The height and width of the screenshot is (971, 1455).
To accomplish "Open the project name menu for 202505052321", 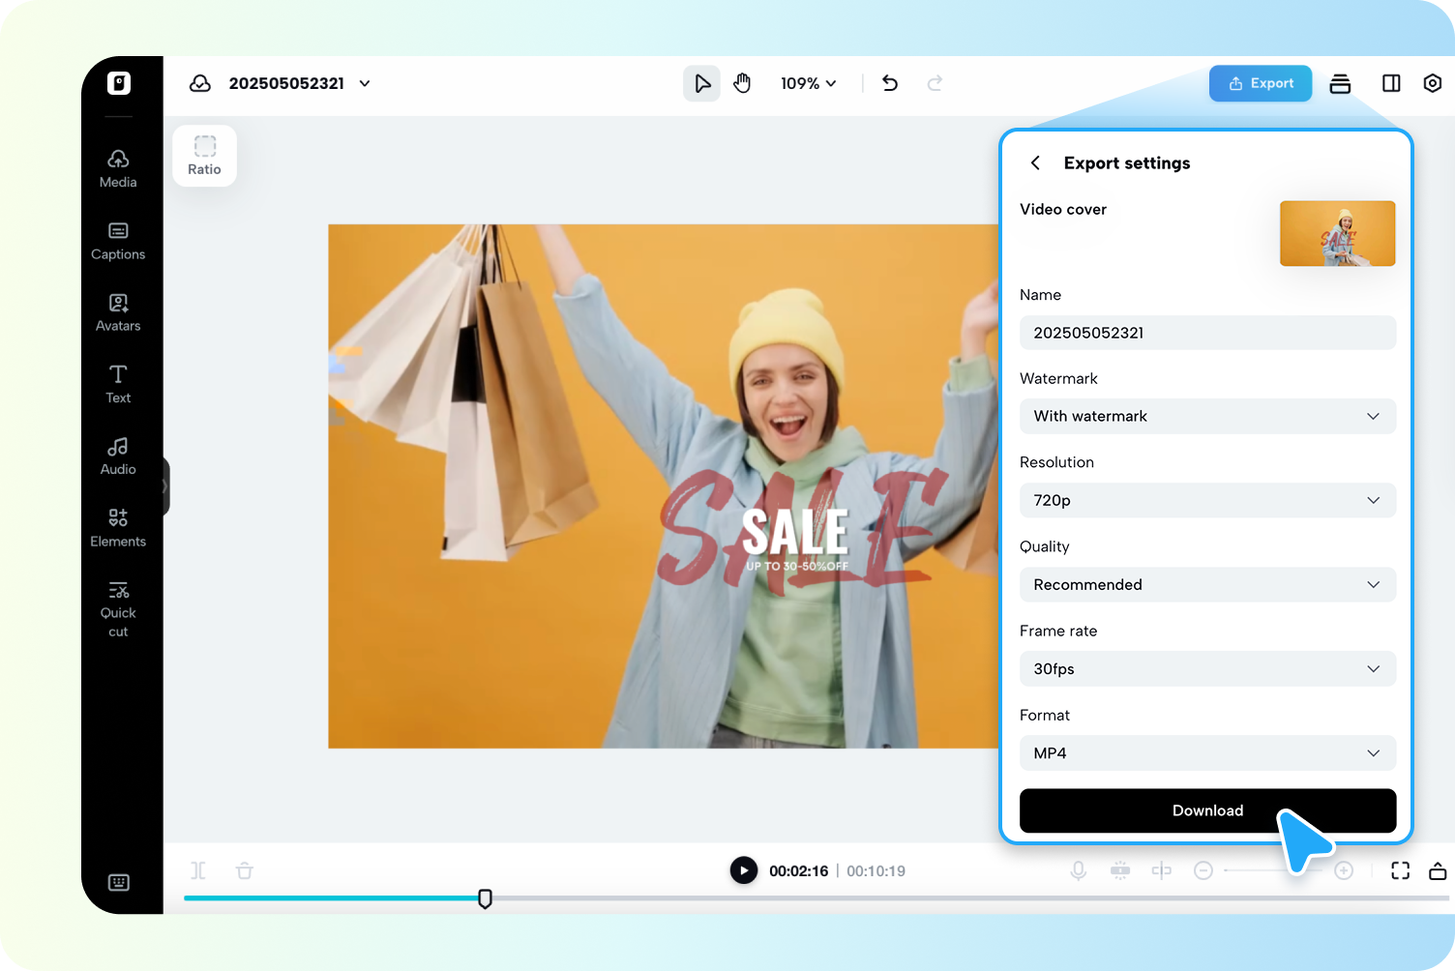I will click(365, 83).
